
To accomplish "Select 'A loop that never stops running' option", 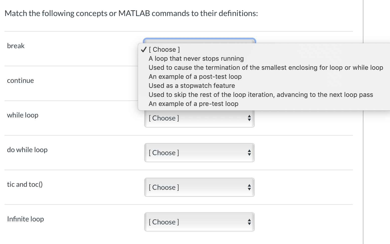I will (196, 58).
